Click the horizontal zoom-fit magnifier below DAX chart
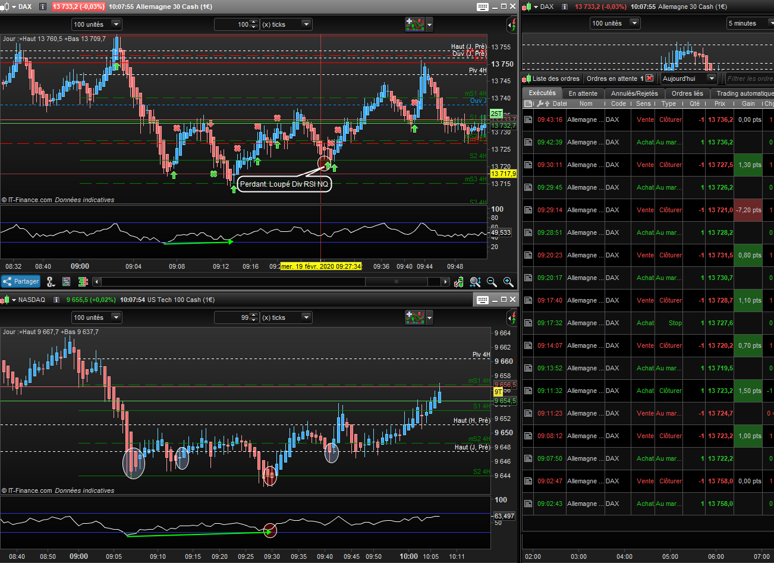 [475, 282]
